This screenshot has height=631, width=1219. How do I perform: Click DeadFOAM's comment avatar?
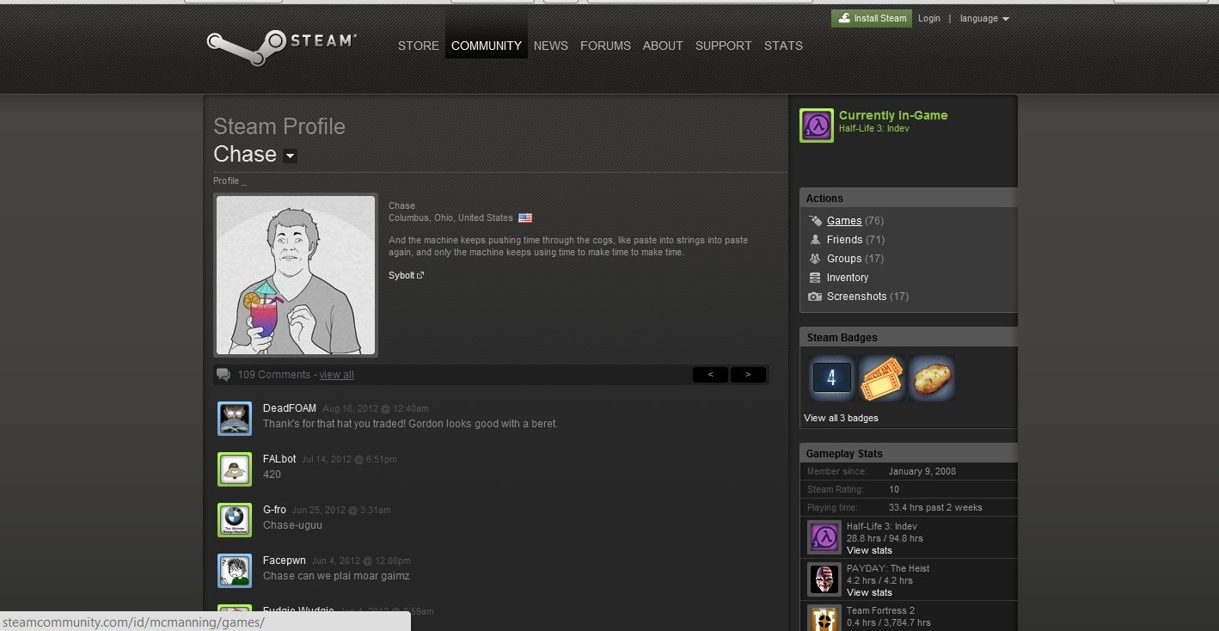[235, 419]
